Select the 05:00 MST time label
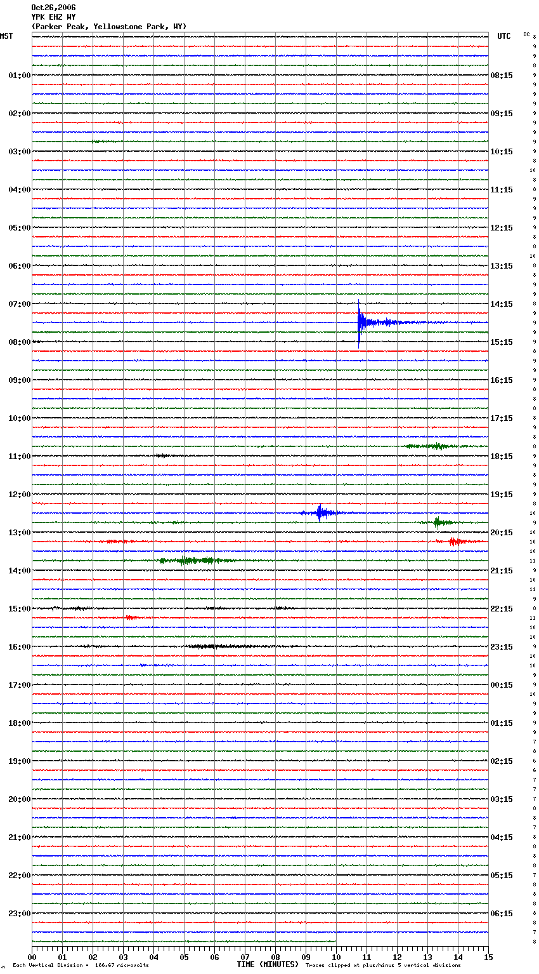Viewport: 539px width, 974px height. (x=20, y=228)
